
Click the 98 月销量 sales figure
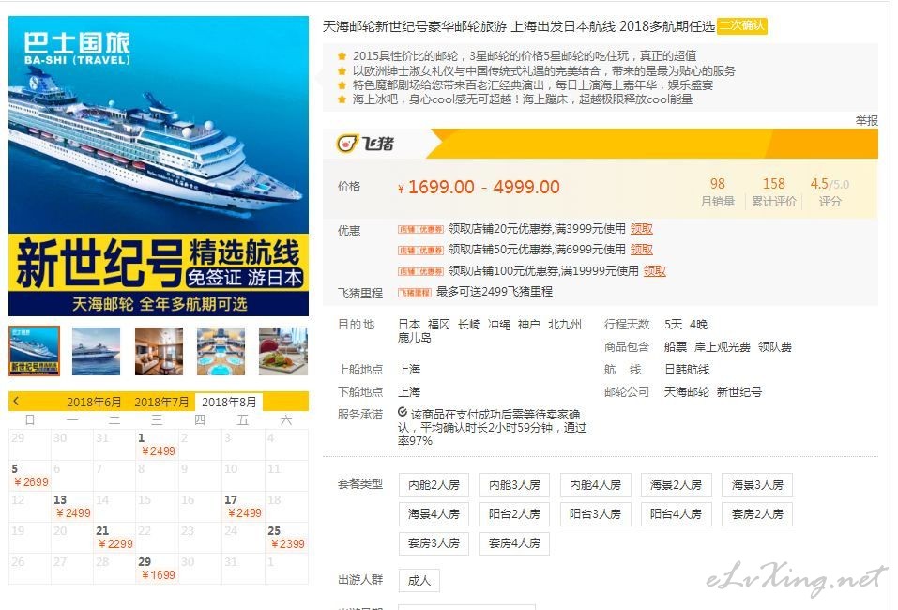(x=718, y=191)
